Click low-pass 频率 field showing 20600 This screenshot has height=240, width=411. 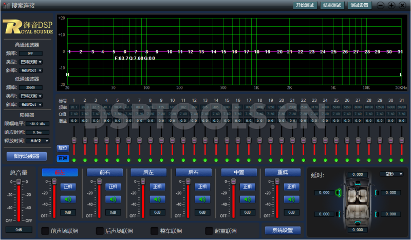point(31,87)
